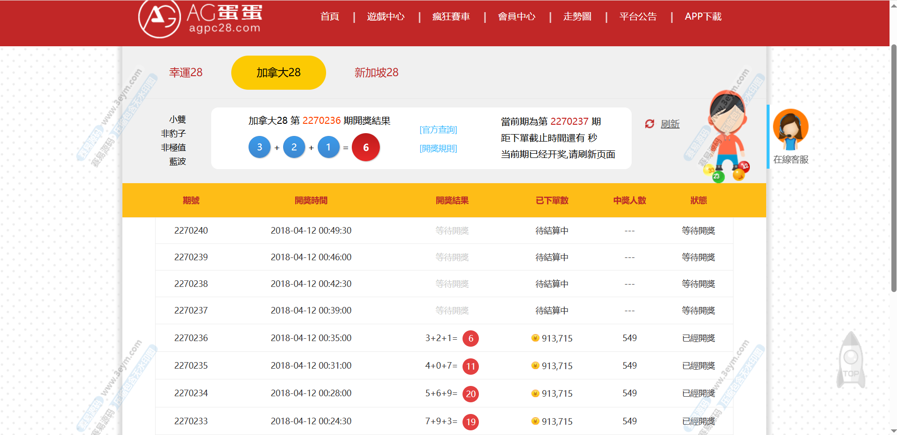Click the gold coin icon in row 2270236
This screenshot has height=435, width=897.
[535, 338]
